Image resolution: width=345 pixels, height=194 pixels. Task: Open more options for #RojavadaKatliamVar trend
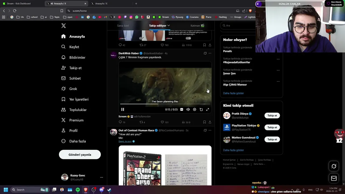[278, 59]
